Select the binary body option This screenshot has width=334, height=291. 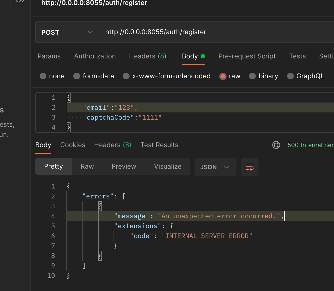(263, 76)
